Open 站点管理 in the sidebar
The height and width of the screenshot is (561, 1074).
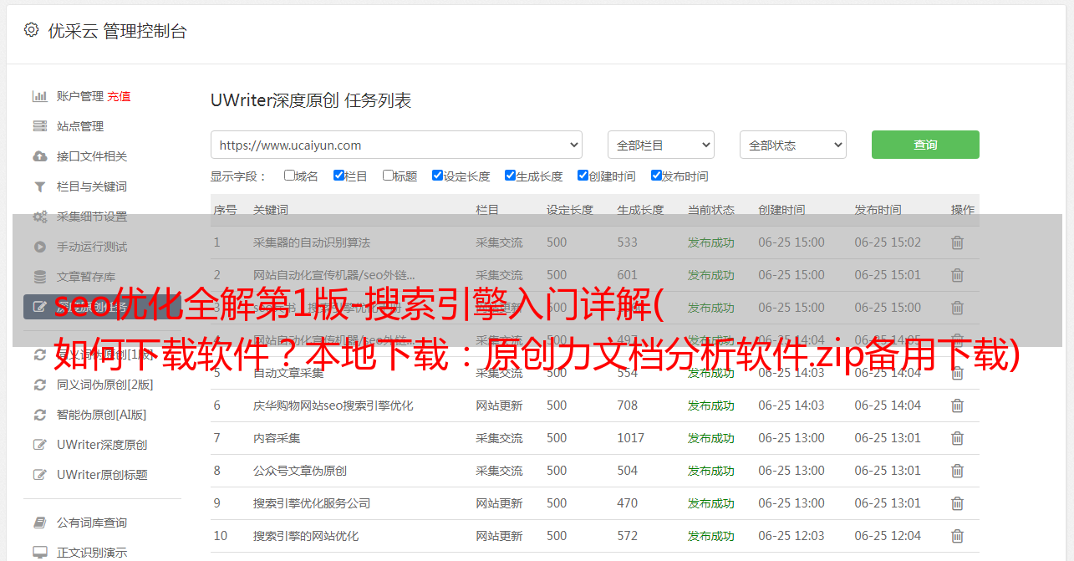click(80, 126)
